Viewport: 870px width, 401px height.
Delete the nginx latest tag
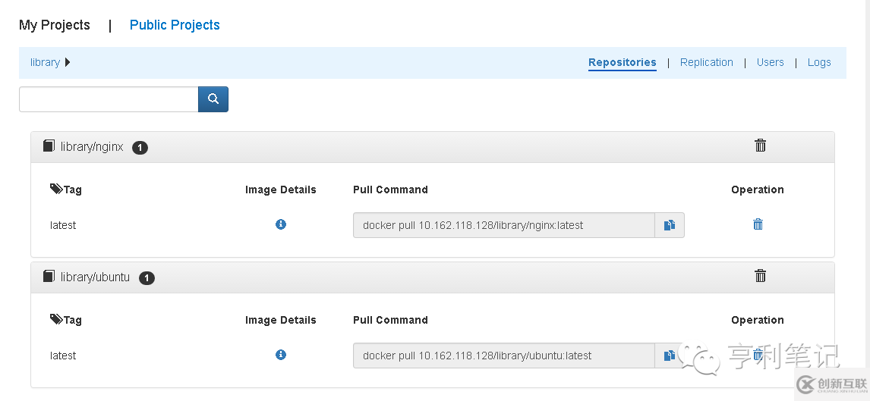click(758, 224)
